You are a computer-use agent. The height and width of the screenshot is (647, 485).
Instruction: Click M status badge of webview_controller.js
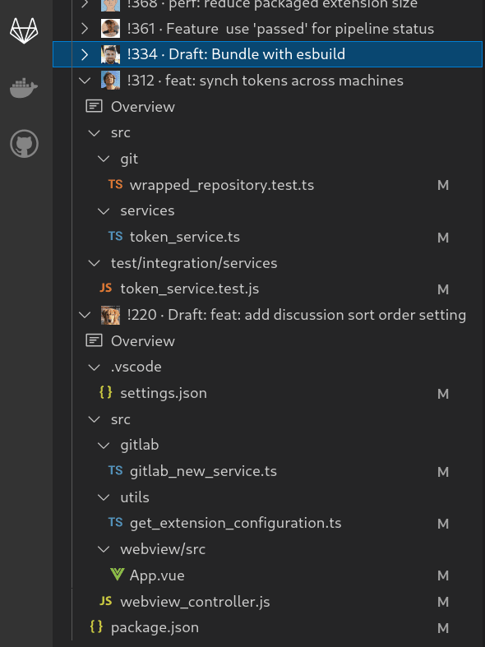click(443, 602)
